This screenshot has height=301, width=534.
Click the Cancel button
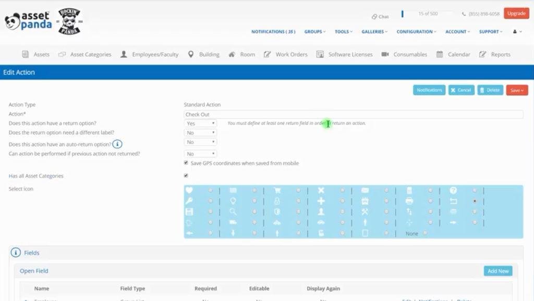pyautogui.click(x=461, y=90)
